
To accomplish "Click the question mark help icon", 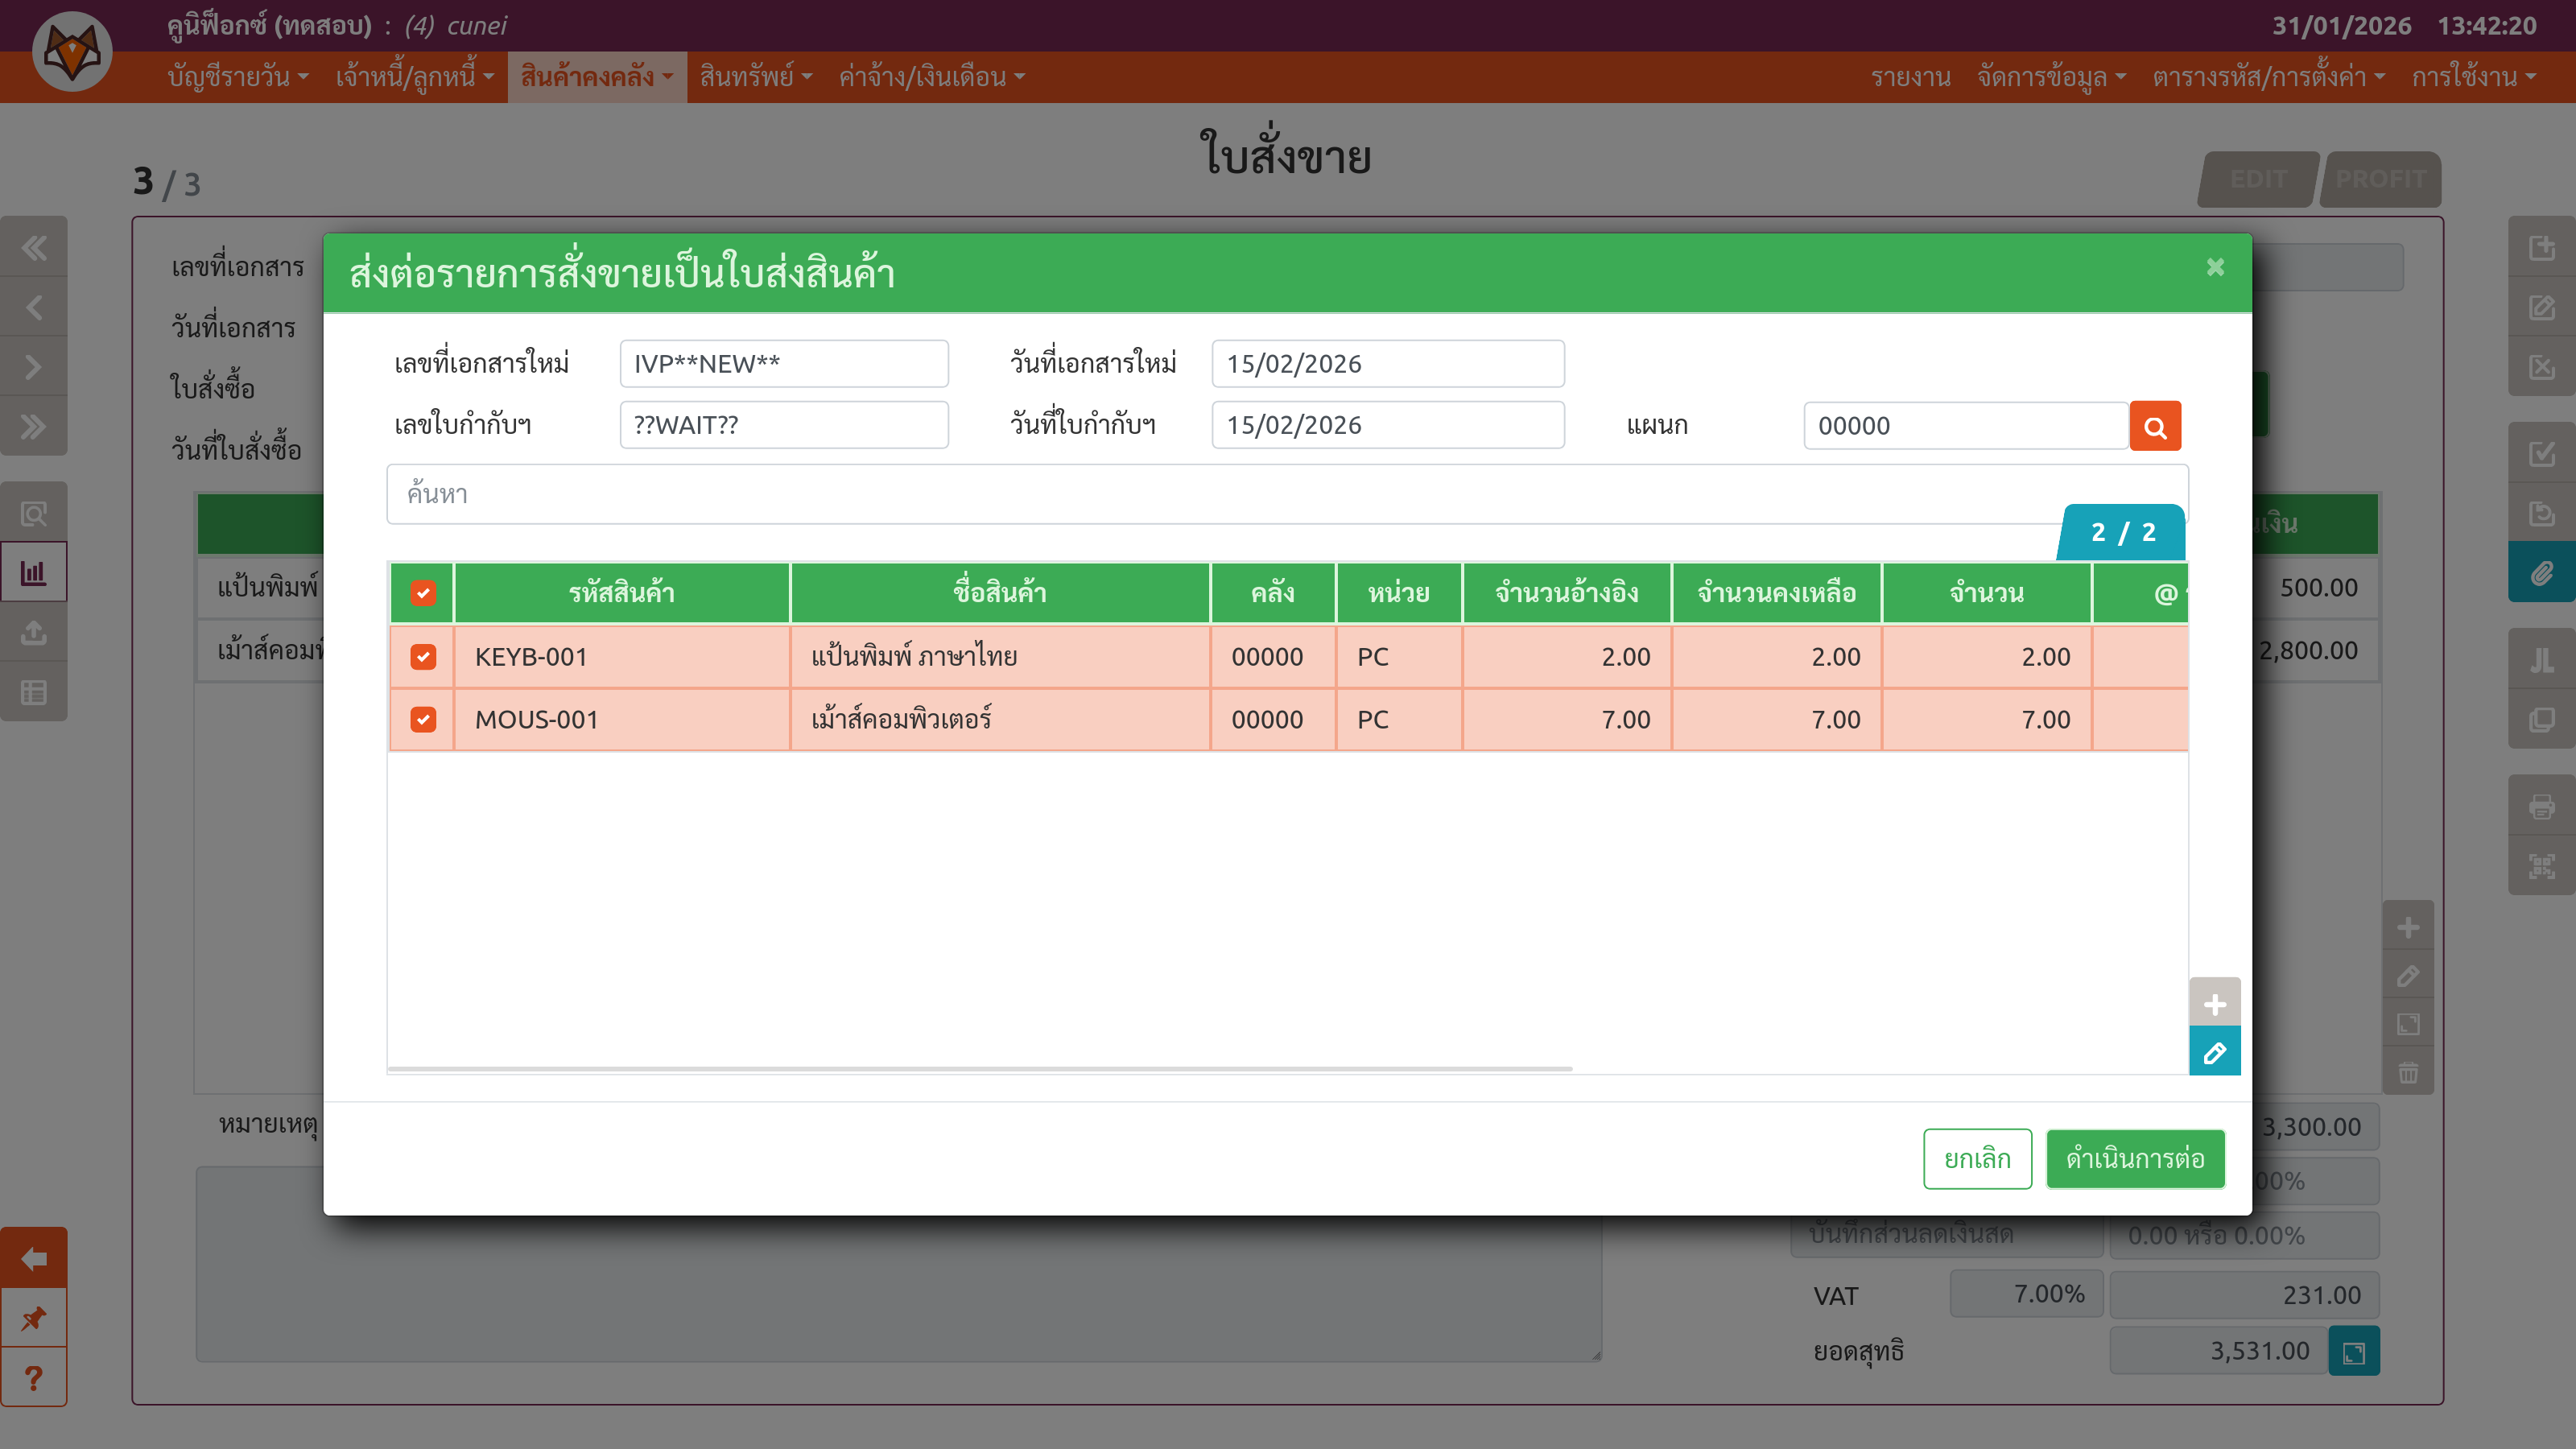I will click(x=34, y=1378).
